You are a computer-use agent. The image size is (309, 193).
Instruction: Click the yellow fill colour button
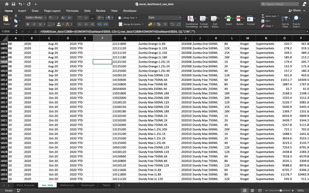click(59, 24)
